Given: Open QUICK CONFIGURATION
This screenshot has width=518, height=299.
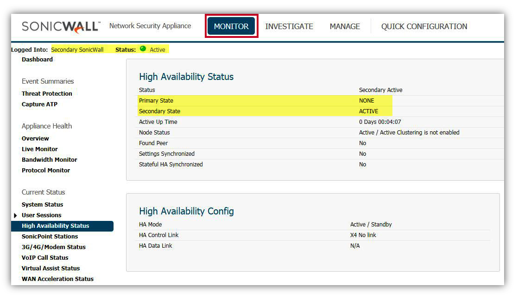Looking at the screenshot, I should pyautogui.click(x=424, y=26).
